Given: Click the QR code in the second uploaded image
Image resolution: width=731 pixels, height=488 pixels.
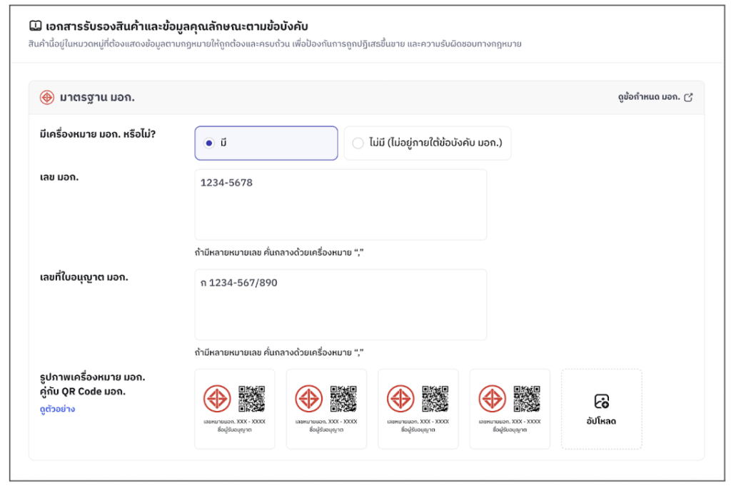Looking at the screenshot, I should [343, 399].
